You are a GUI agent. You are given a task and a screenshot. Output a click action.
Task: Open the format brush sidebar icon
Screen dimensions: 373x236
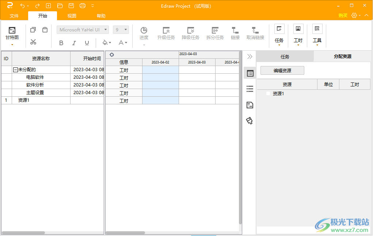pyautogui.click(x=250, y=121)
